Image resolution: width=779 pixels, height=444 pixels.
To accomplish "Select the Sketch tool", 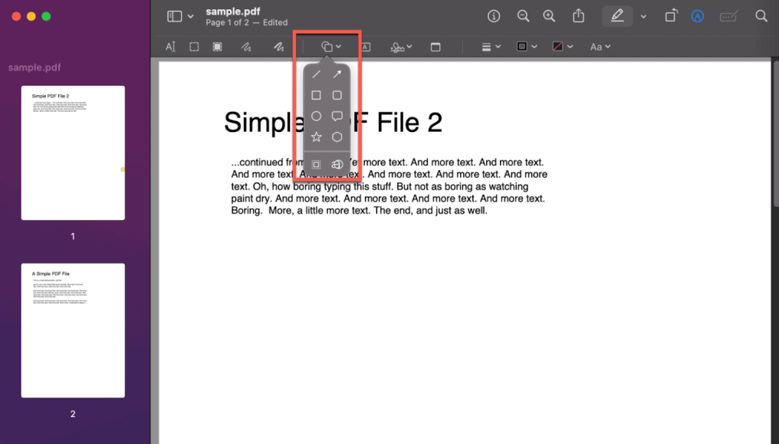I will (x=245, y=46).
